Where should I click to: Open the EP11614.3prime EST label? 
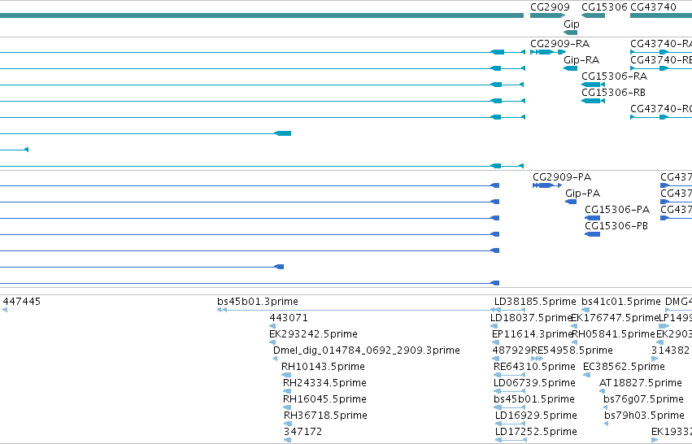(x=533, y=334)
